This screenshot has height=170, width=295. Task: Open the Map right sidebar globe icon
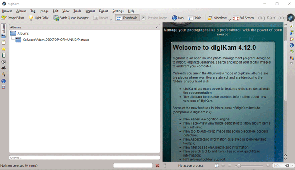click(292, 45)
